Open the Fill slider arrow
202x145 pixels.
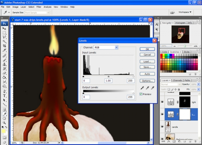pos(198,89)
